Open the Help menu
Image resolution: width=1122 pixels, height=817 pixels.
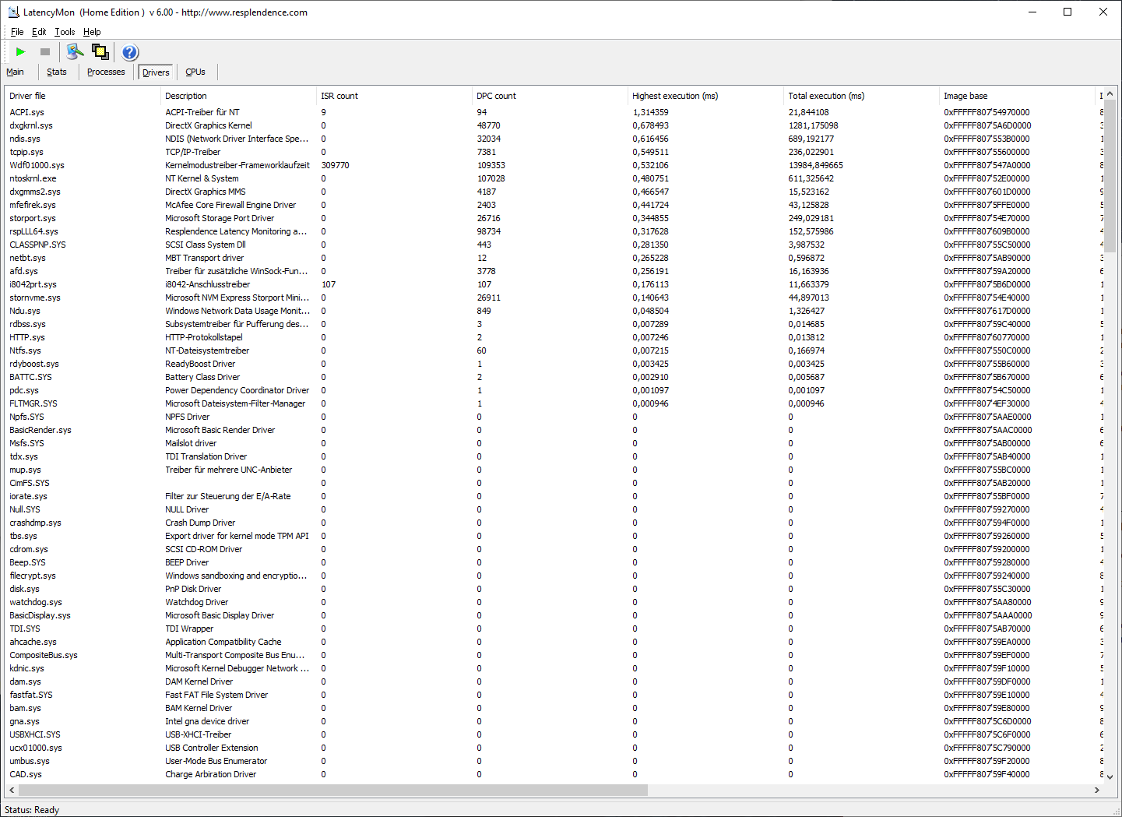point(92,32)
